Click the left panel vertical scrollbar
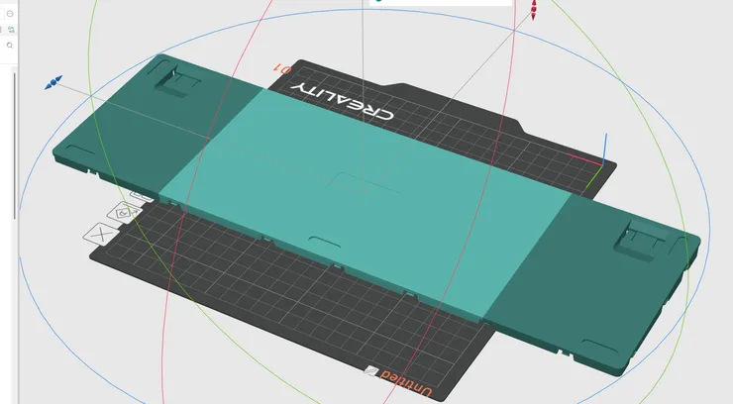 pos(15,145)
